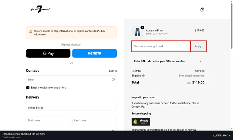This screenshot has width=233, height=140.
Task: Focus the Last name field
Action: click(95, 120)
